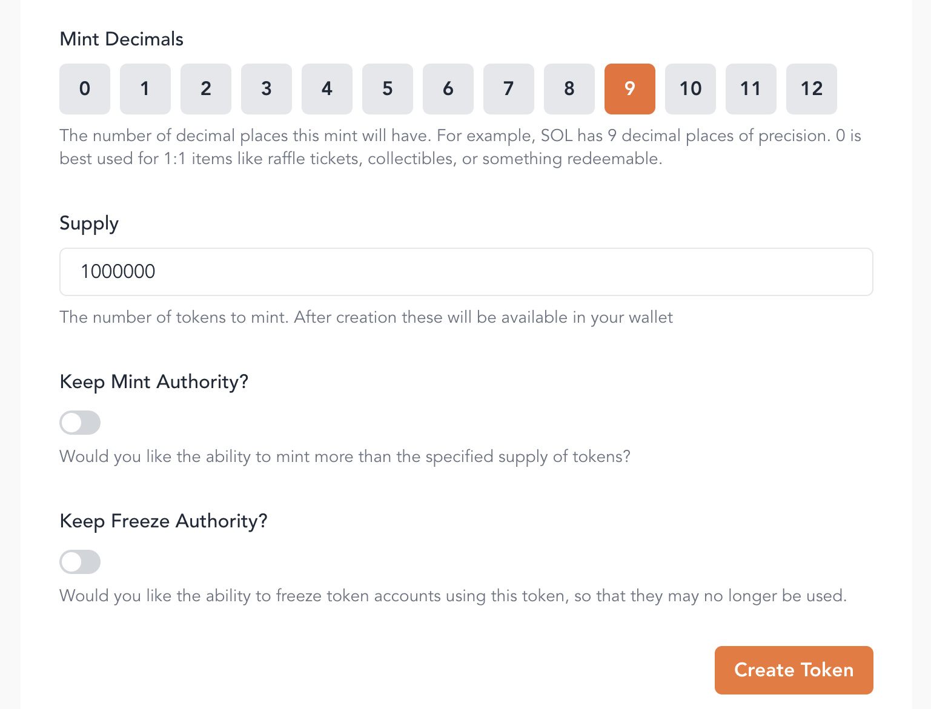The image size is (931, 709).
Task: Click the highlighted 9 decimals button
Action: click(x=630, y=89)
